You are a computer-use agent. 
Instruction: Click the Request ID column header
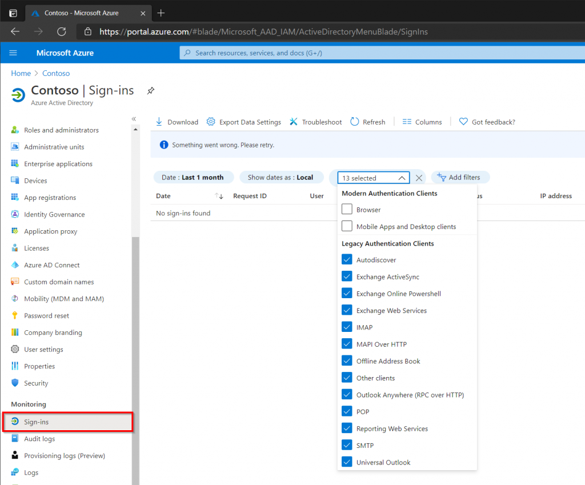pos(250,196)
